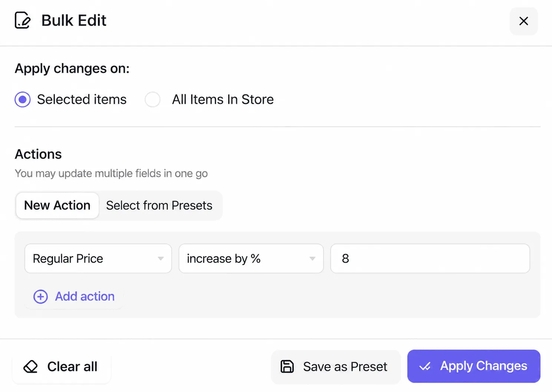Click Clear all button
Image resolution: width=552 pixels, height=392 pixels.
pos(61,367)
